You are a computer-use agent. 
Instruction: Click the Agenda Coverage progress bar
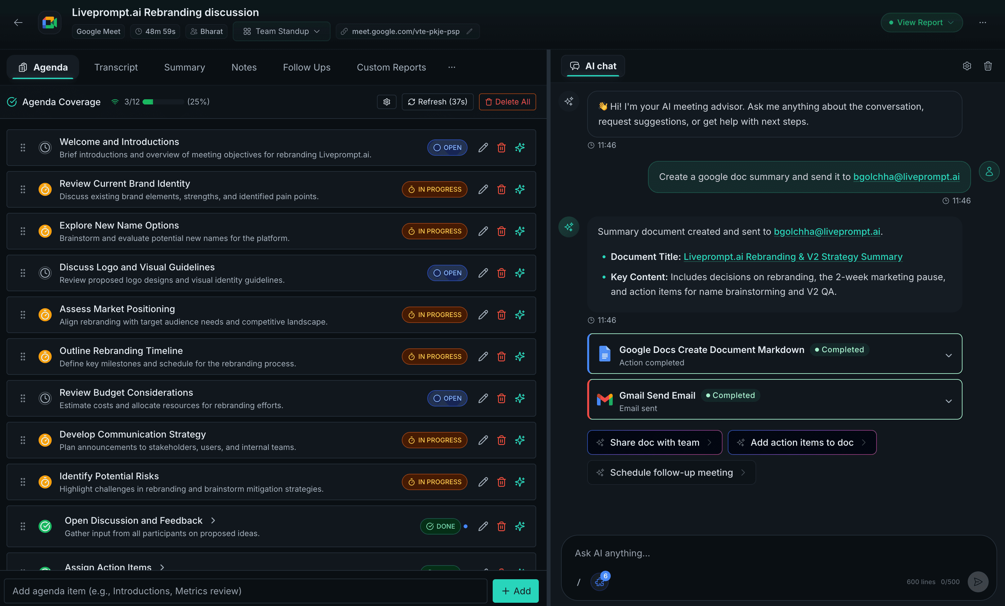point(162,102)
